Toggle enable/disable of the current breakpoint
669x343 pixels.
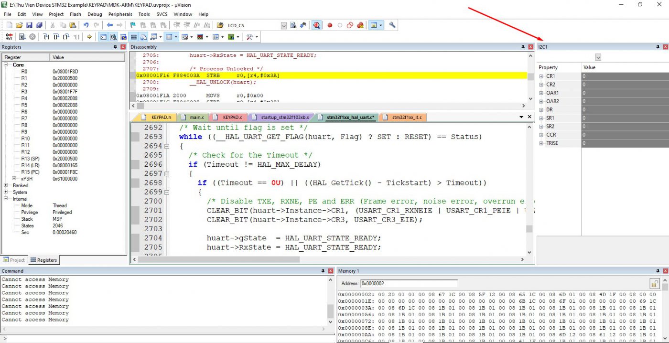[x=340, y=25]
